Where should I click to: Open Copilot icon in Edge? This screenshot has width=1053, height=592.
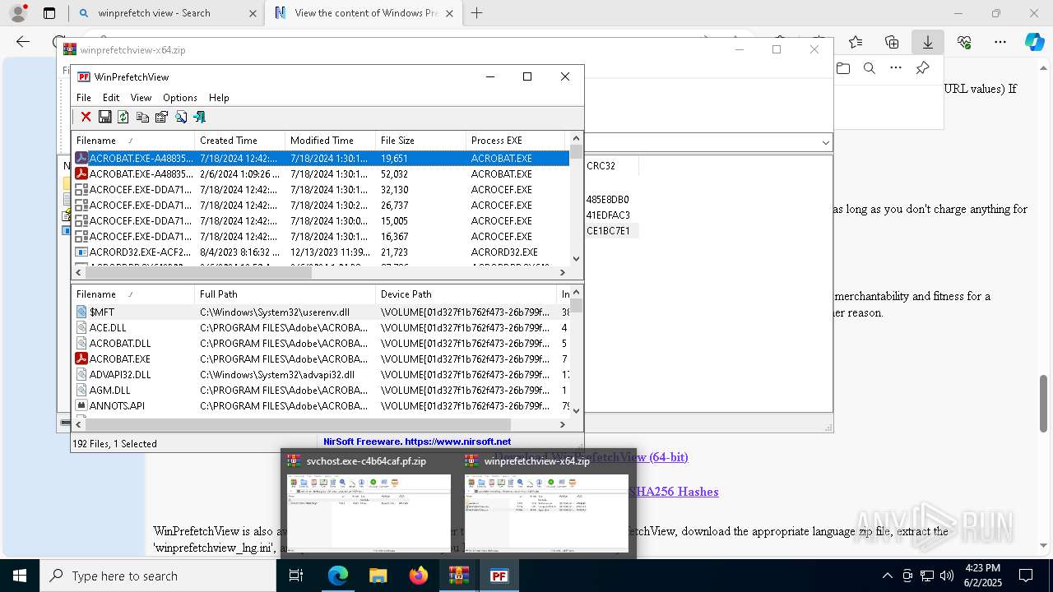(1034, 42)
